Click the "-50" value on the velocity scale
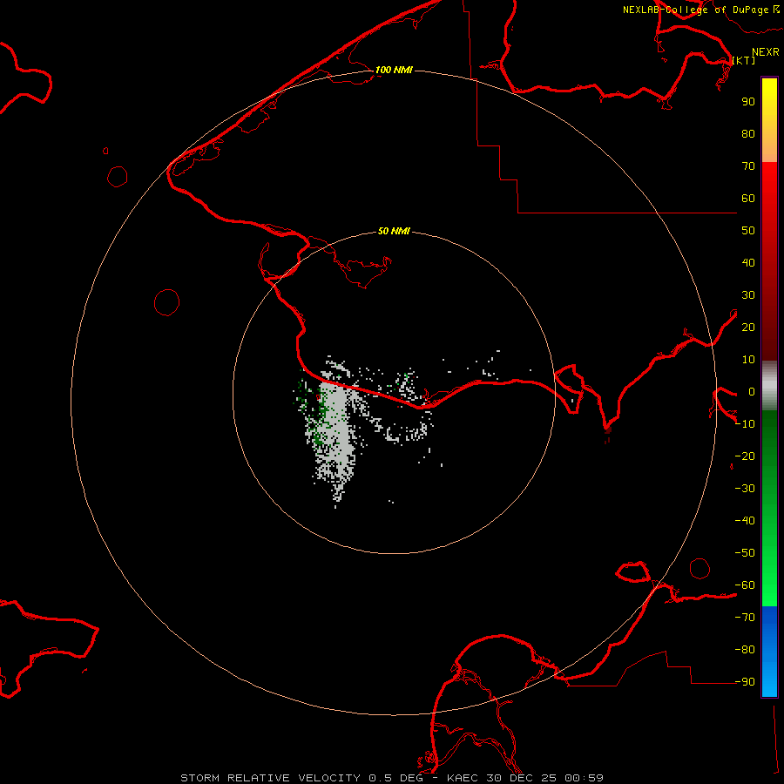784x784 pixels. pyautogui.click(x=745, y=553)
